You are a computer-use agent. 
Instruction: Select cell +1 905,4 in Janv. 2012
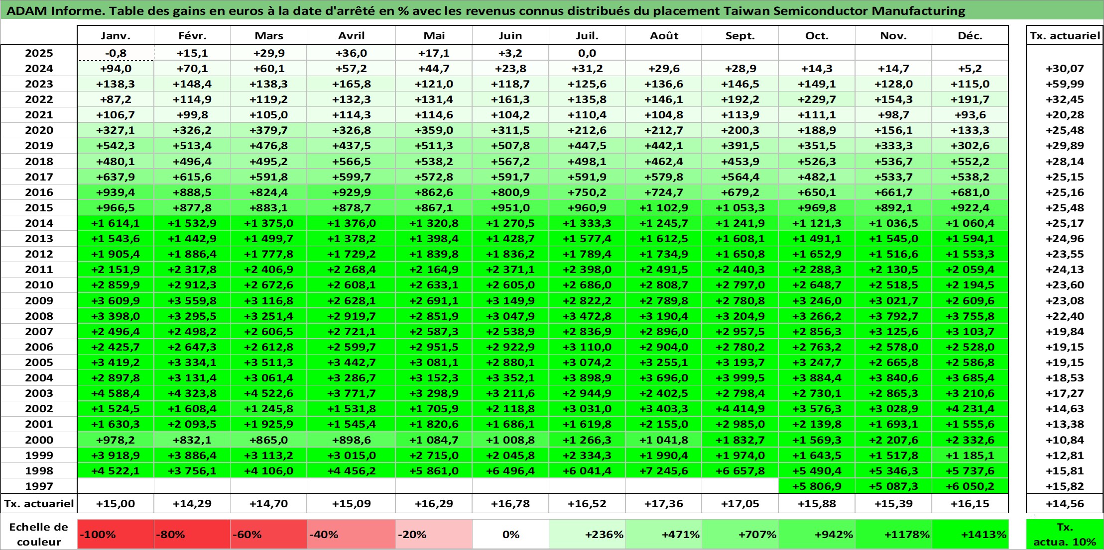pos(116,254)
